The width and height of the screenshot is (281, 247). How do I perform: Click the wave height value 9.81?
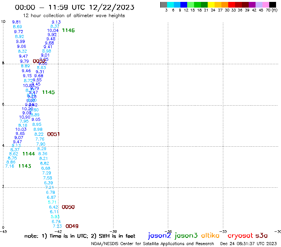point(16,22)
